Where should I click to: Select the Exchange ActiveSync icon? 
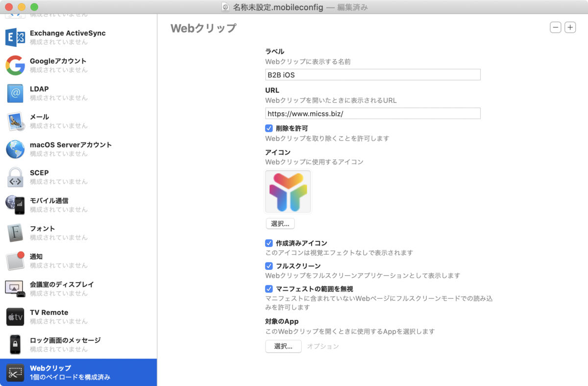[15, 37]
